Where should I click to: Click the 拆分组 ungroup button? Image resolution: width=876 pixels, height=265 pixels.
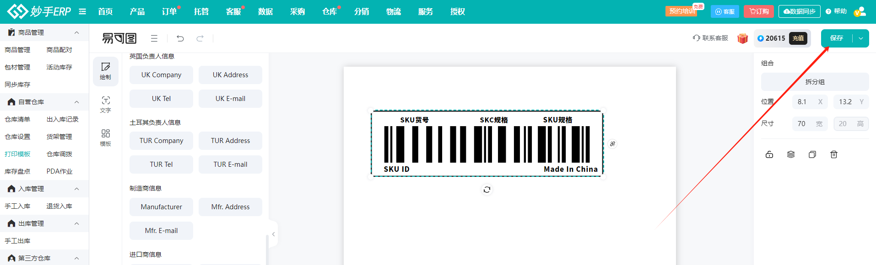point(815,82)
